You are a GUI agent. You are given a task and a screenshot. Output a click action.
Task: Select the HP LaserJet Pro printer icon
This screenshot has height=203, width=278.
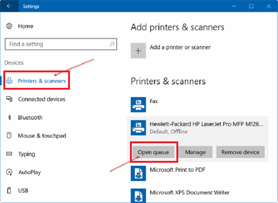138,128
